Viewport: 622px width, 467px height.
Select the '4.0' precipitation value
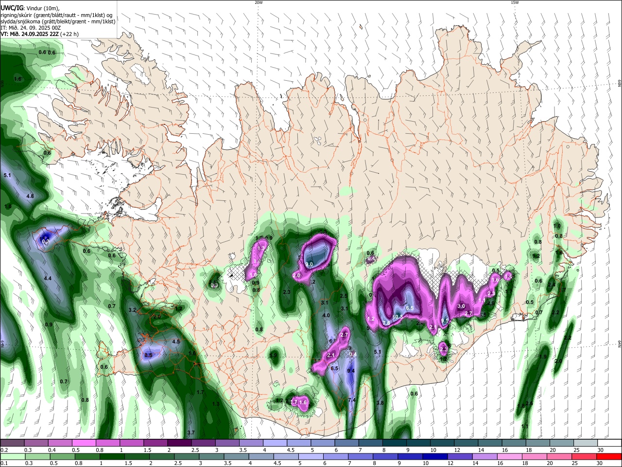click(x=326, y=315)
